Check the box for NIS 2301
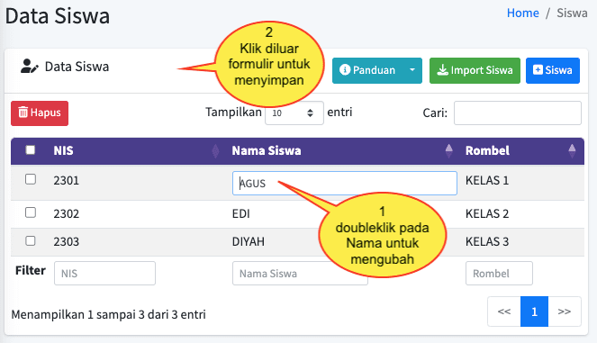Viewport: 597px width, 343px height. pyautogui.click(x=31, y=179)
